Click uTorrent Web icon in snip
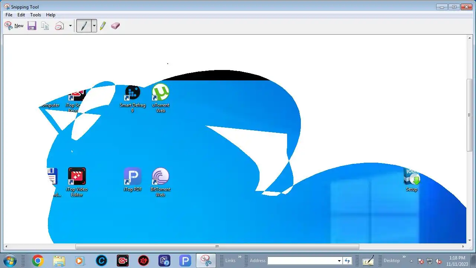Viewport: 476px width, 268px height. point(161,98)
